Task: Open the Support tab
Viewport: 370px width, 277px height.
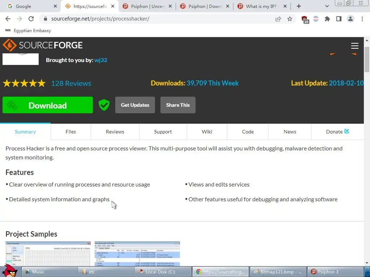Action: (163, 132)
